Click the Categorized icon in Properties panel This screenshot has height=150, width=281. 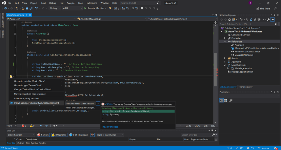221,100
